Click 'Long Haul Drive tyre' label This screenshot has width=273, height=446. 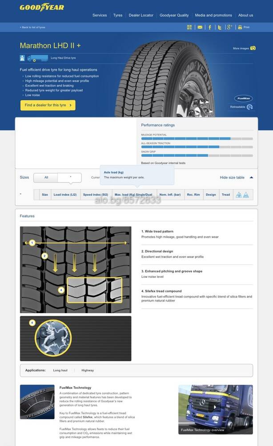coord(63,58)
